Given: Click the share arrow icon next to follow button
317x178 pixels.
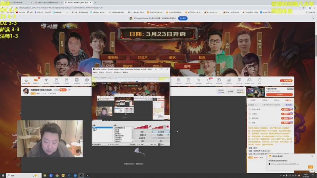Looking at the screenshot, I should coord(69,90).
